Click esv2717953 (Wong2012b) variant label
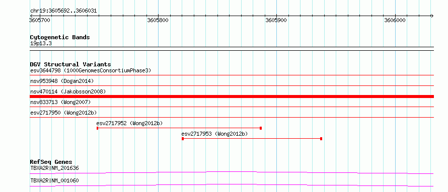The height and width of the screenshot is (192, 448). pyautogui.click(x=214, y=134)
